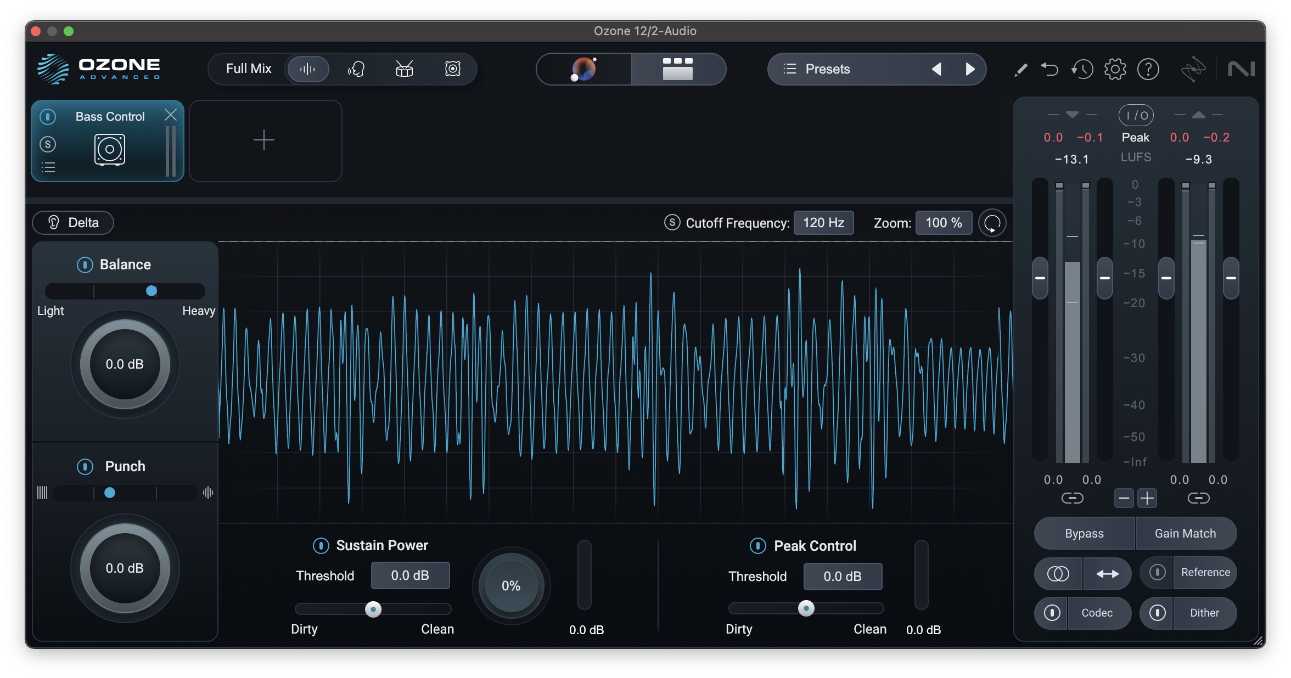
Task: Select the Bass Control module speaker thumbnail
Action: 110,149
